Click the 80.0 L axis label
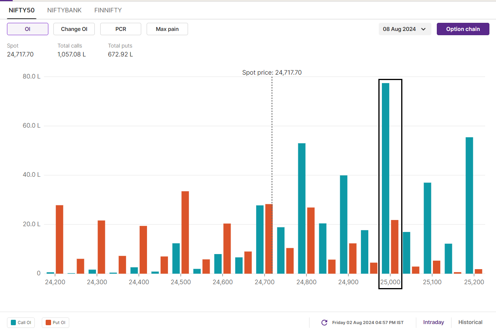Screen dimensions: 496x331 click(x=31, y=77)
